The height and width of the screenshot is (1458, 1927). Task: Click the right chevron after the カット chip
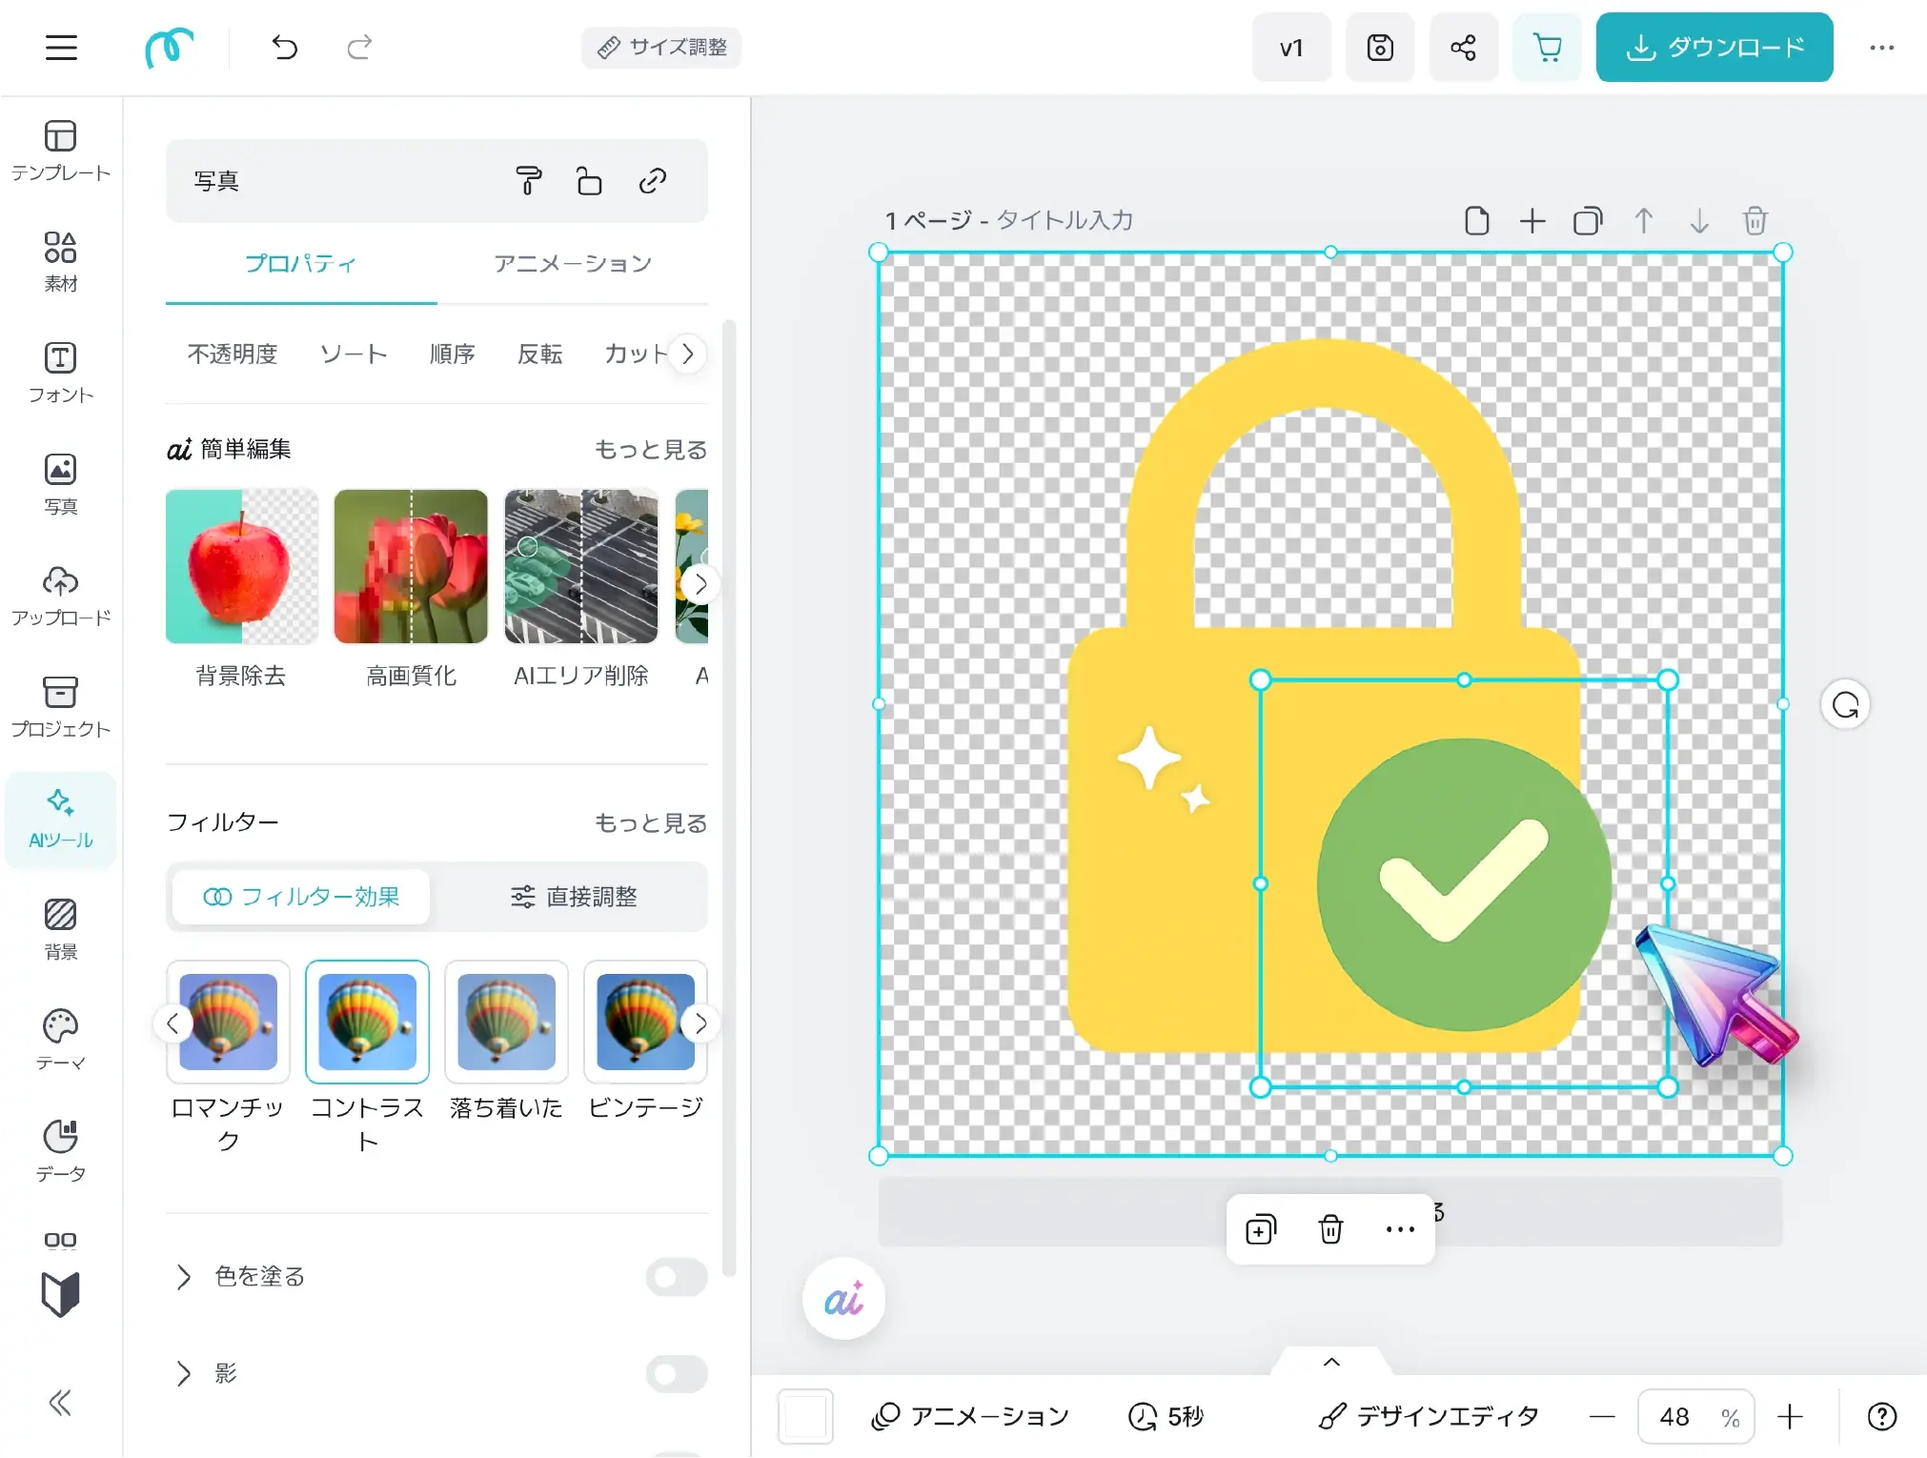[687, 354]
